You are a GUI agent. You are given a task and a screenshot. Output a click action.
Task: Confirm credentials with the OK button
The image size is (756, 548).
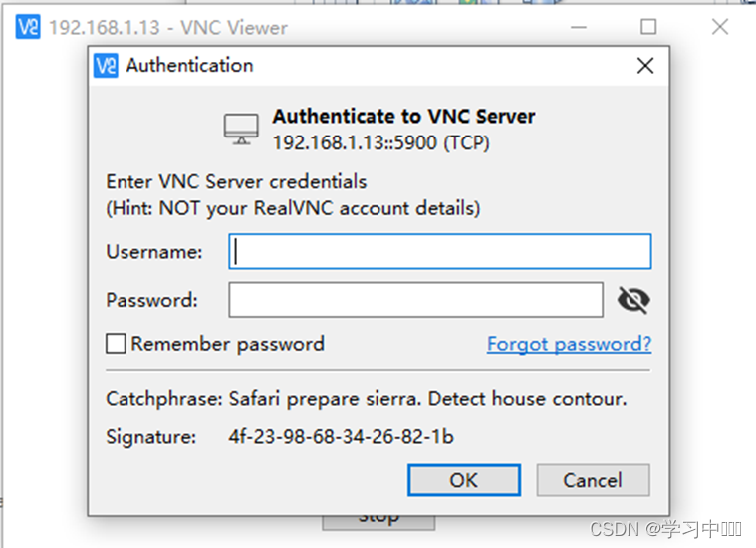click(464, 480)
